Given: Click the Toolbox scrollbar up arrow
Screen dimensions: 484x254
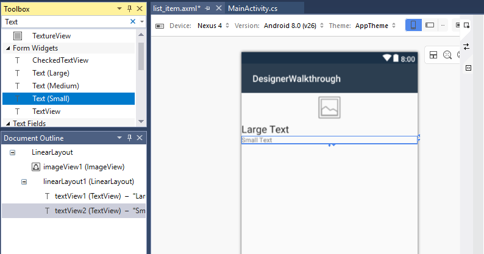Looking at the screenshot, I should pyautogui.click(x=141, y=35).
